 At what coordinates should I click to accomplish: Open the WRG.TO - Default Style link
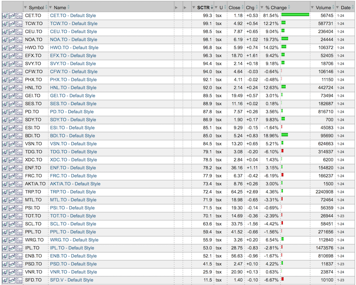[x=74, y=240]
